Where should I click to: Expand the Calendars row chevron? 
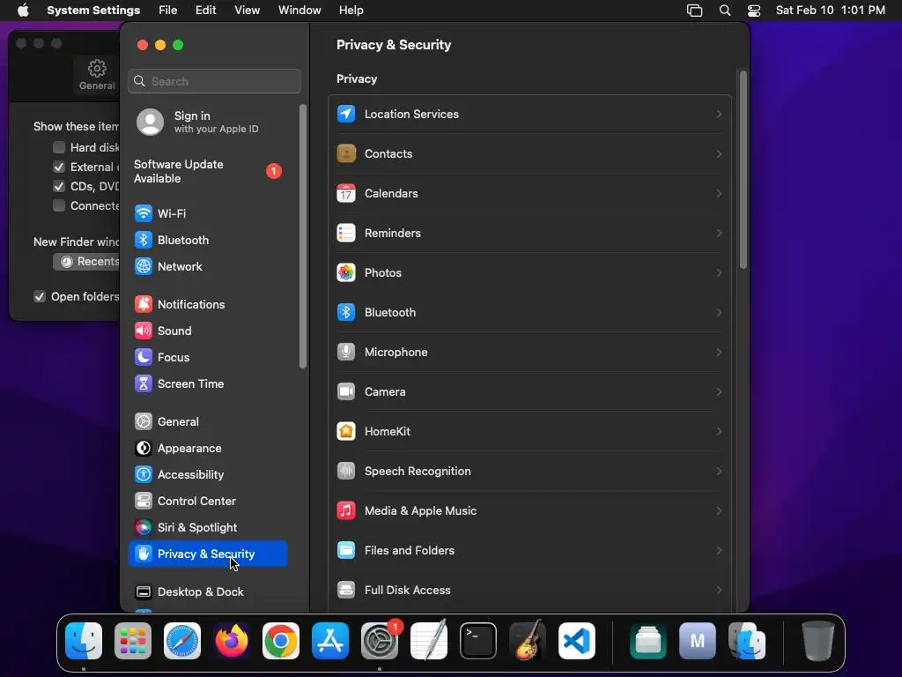pyautogui.click(x=719, y=193)
